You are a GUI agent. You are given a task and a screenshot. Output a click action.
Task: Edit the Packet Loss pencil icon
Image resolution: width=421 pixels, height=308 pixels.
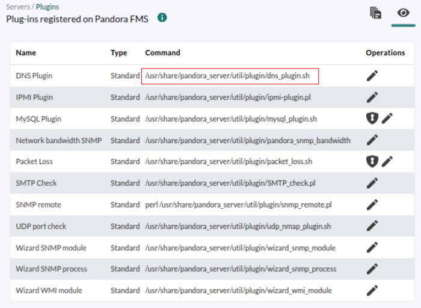(387, 161)
